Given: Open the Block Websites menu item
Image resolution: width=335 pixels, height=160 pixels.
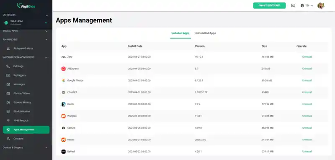Looking at the screenshot, I should click(22, 112).
